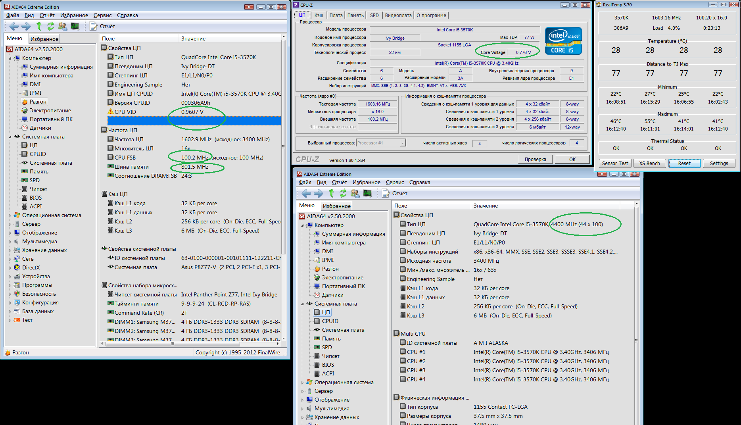Click the green up arrow in lower AIDA64 toolbar
Viewport: 741px width, 425px height.
coord(331,194)
